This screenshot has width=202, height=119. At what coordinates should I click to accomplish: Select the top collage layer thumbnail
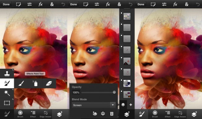point(127,17)
